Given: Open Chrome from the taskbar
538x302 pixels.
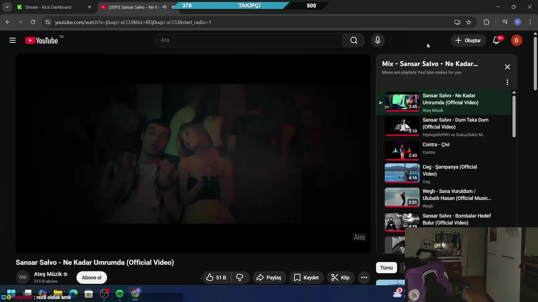Looking at the screenshot, I should coord(135,294).
